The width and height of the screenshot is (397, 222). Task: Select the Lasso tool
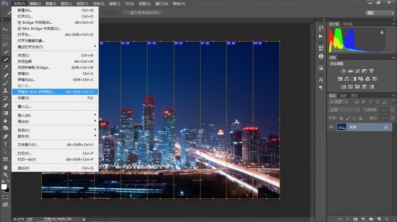click(x=5, y=45)
